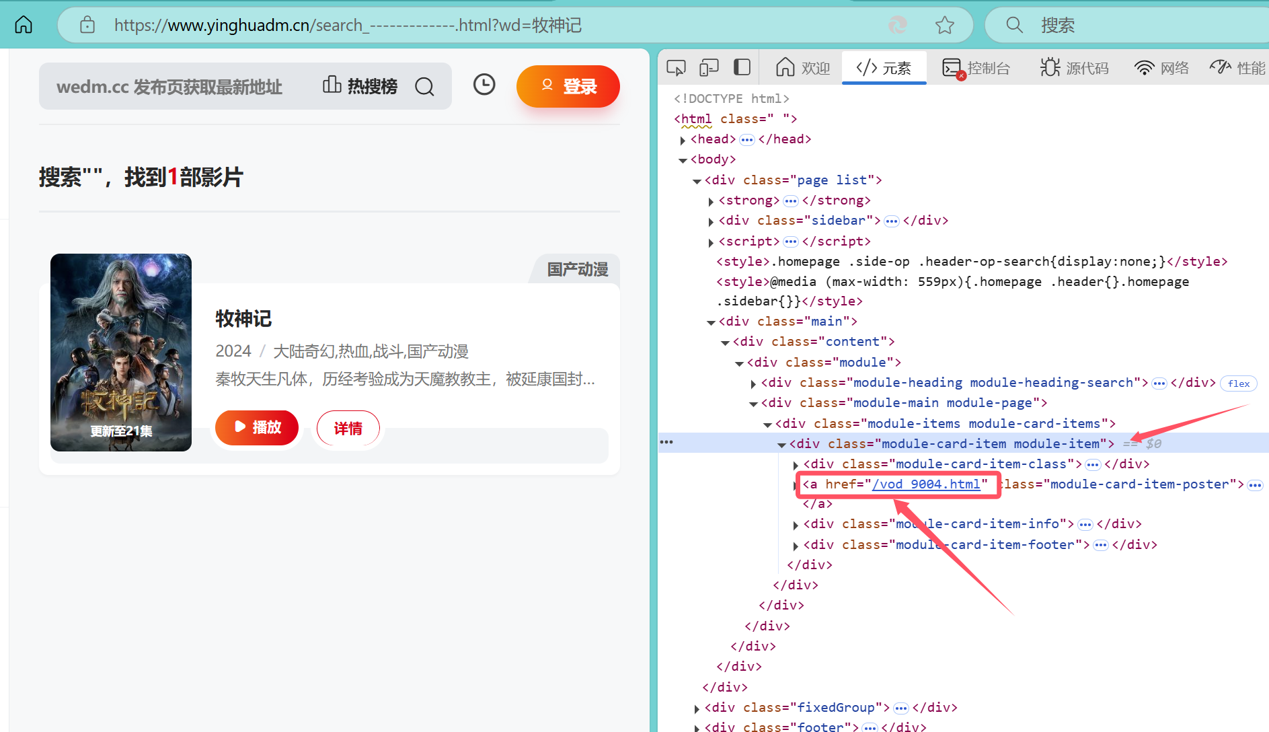Click the 登录 login button

(568, 87)
